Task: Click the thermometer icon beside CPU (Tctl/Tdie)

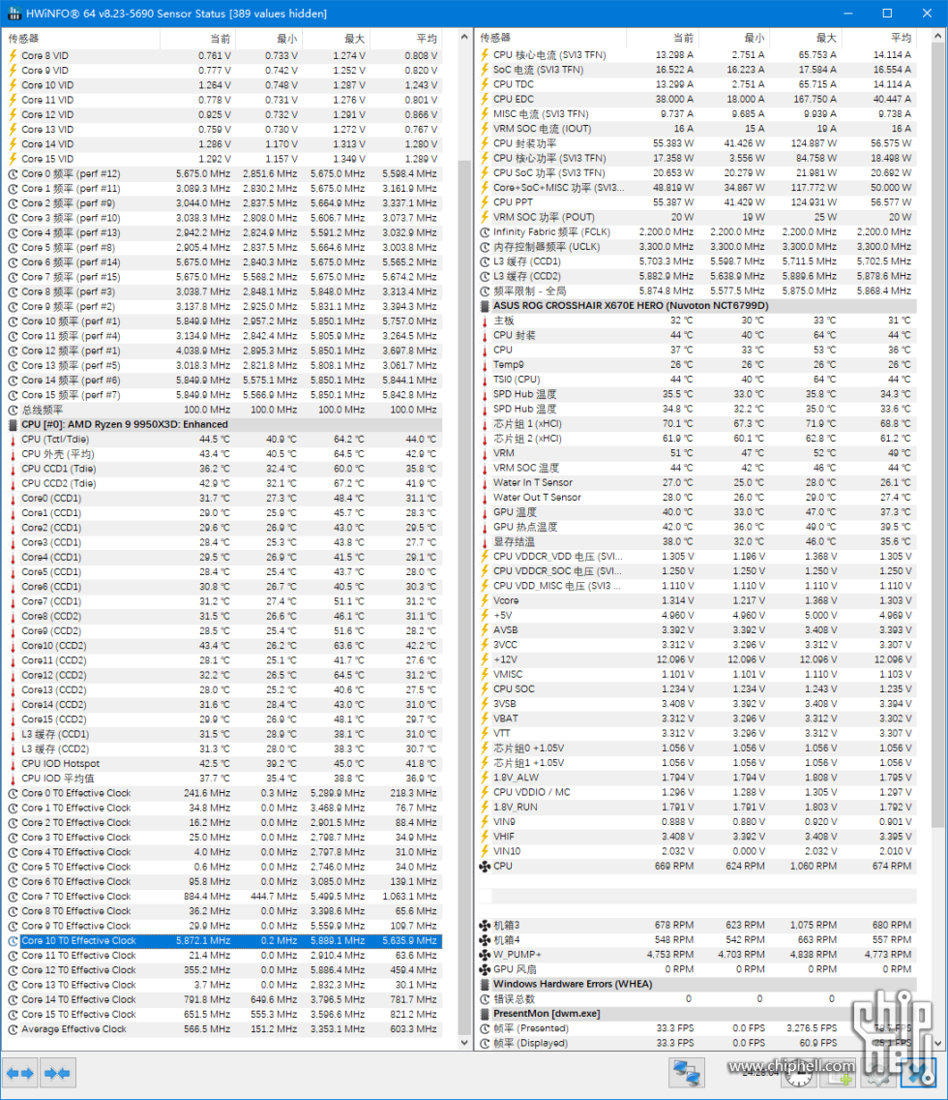Action: coord(13,440)
